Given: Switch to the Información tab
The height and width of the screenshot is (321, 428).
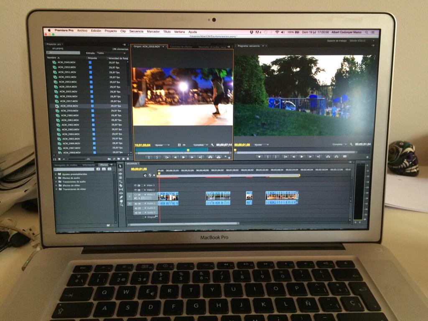Looking at the screenshot, I should [x=89, y=165].
